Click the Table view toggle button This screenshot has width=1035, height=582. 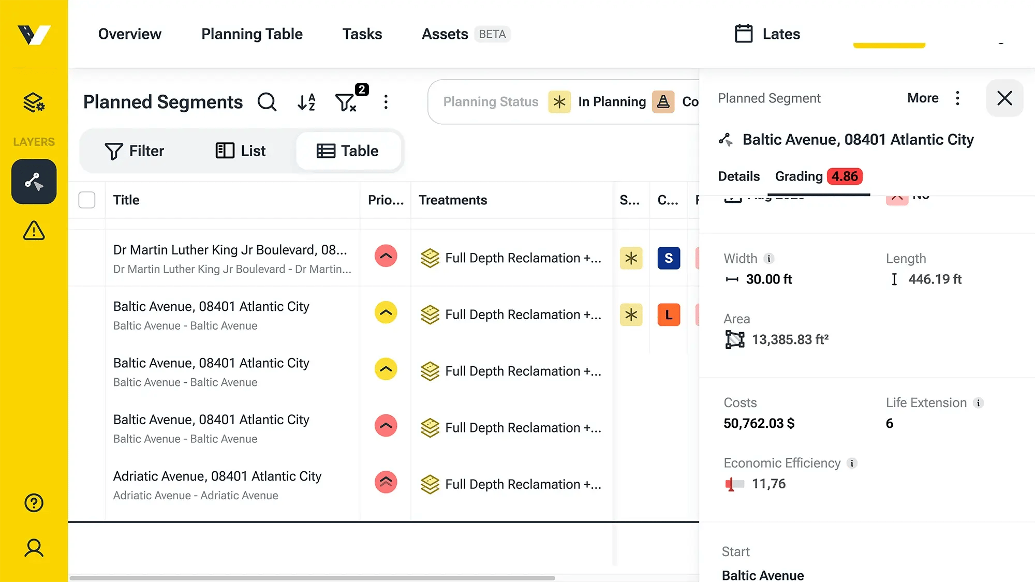[x=348, y=150]
